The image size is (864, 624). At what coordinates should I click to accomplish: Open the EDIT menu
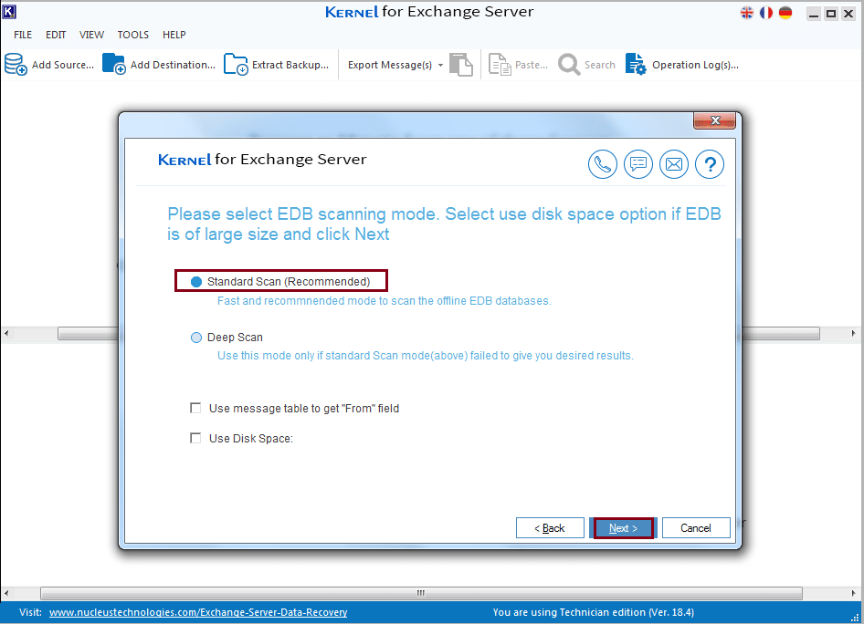[x=56, y=35]
